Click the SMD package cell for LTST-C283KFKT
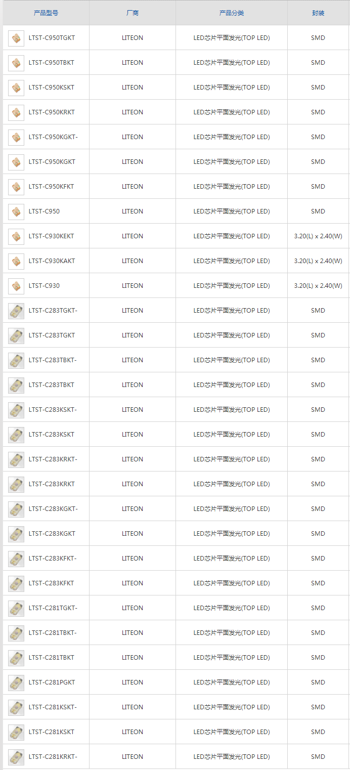Screen dimensions: 350x770 [x=318, y=583]
